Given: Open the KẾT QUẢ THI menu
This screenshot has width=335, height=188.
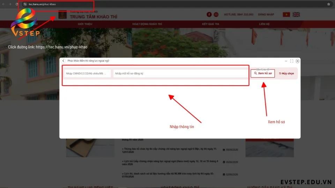Looking at the screenshot, I should (x=210, y=24).
